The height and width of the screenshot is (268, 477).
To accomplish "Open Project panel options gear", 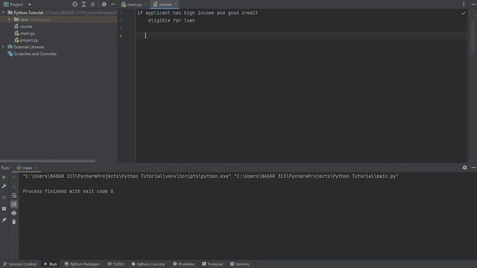I will [104, 4].
